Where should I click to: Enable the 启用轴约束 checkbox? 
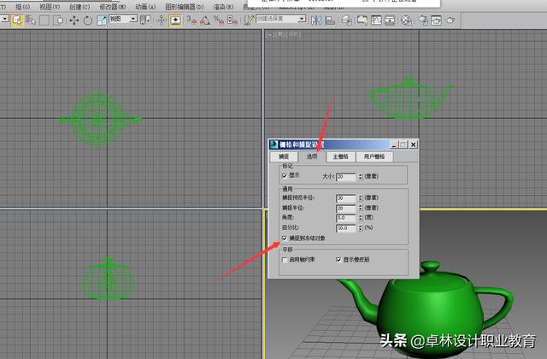[x=285, y=259]
